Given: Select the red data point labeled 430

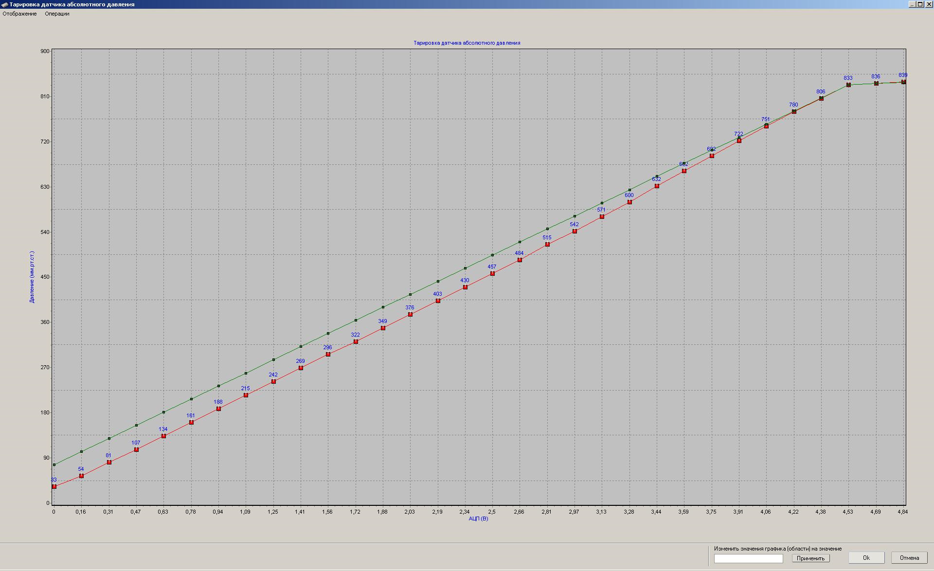Looking at the screenshot, I should 465,287.
